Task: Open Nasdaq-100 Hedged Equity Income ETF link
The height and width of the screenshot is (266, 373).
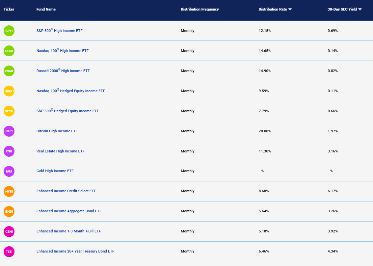Action: [71, 91]
